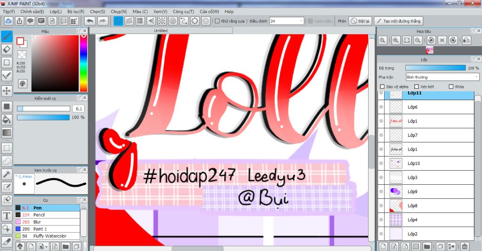Click the layer list vertical scrollbar
482x251 pixels.
pos(477,166)
